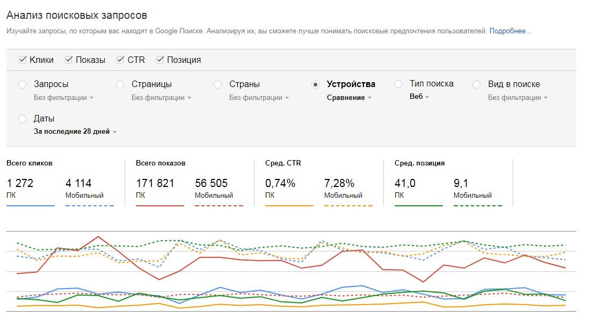Open filter dropdown under Страны
Image resolution: width=589 pixels, height=317 pixels.
click(259, 98)
